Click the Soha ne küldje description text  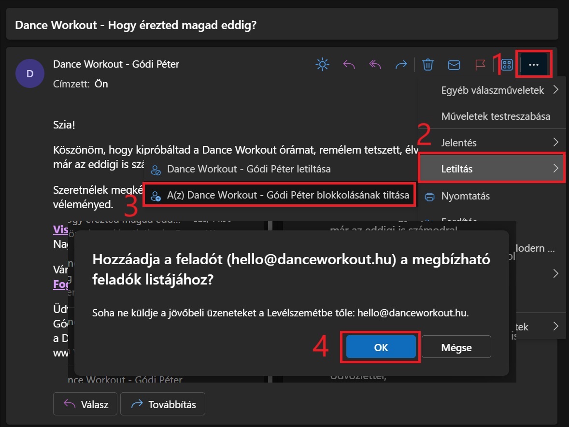(x=281, y=313)
